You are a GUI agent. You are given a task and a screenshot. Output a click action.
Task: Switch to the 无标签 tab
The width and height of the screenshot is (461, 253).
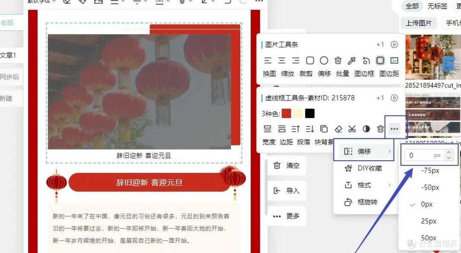coord(437,6)
